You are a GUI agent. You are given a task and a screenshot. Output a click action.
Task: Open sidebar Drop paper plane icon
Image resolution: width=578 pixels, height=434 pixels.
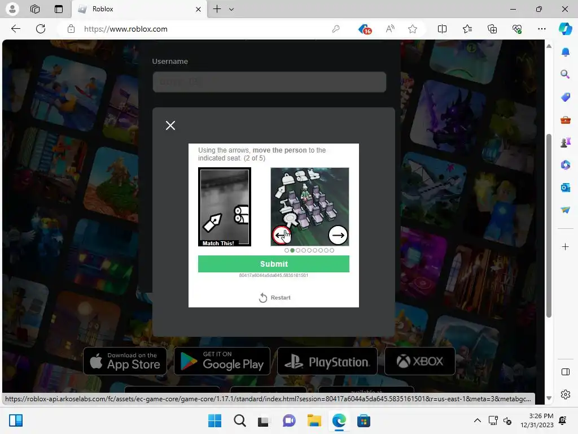click(x=566, y=210)
